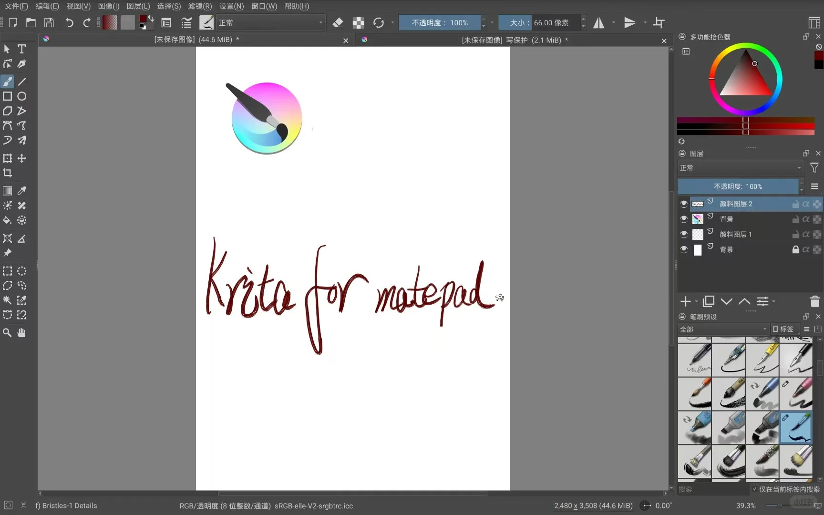Activate the Zoom magnifier tool
824x515 pixels.
(x=7, y=333)
